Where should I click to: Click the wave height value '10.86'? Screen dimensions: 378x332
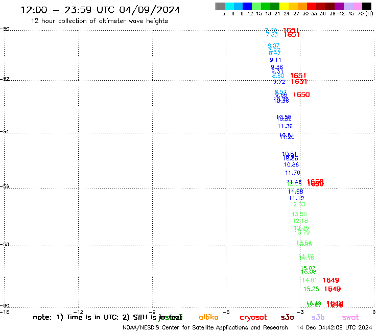click(291, 164)
